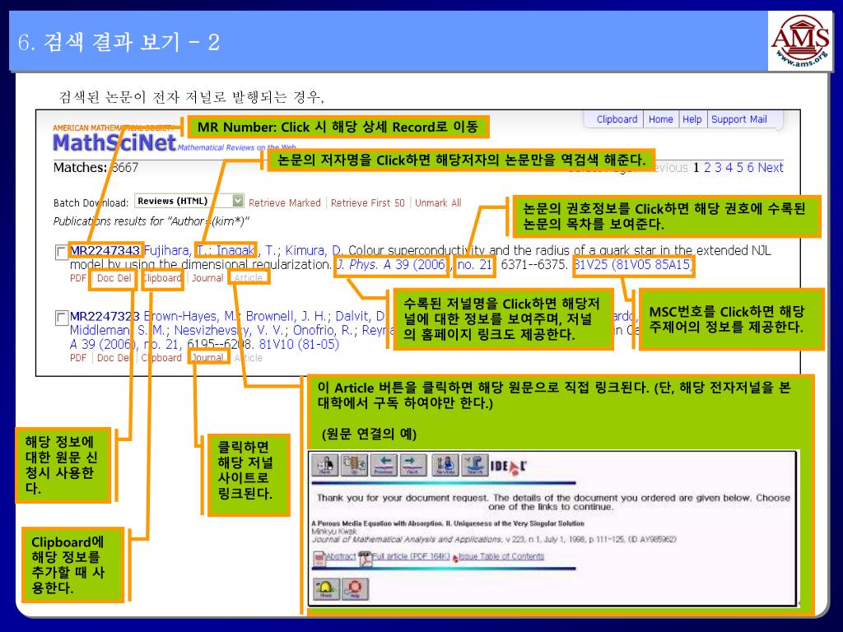Click Unmark All
The width and height of the screenshot is (843, 632).
click(438, 203)
